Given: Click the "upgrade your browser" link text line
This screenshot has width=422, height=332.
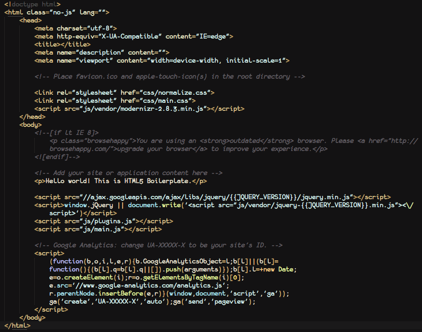Looking at the screenshot, I should pos(188,149).
